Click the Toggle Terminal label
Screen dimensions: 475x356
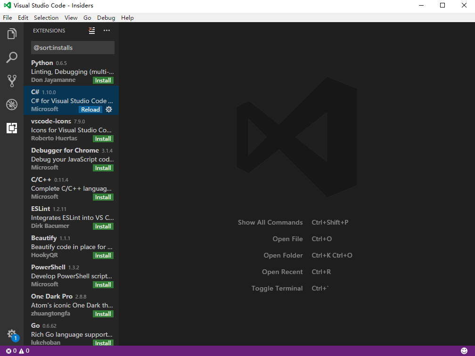(x=277, y=288)
